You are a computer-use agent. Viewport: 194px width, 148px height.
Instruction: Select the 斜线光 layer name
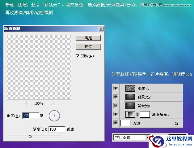[143, 89]
